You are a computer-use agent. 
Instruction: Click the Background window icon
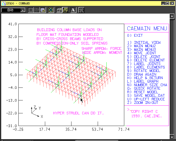[65, 10]
